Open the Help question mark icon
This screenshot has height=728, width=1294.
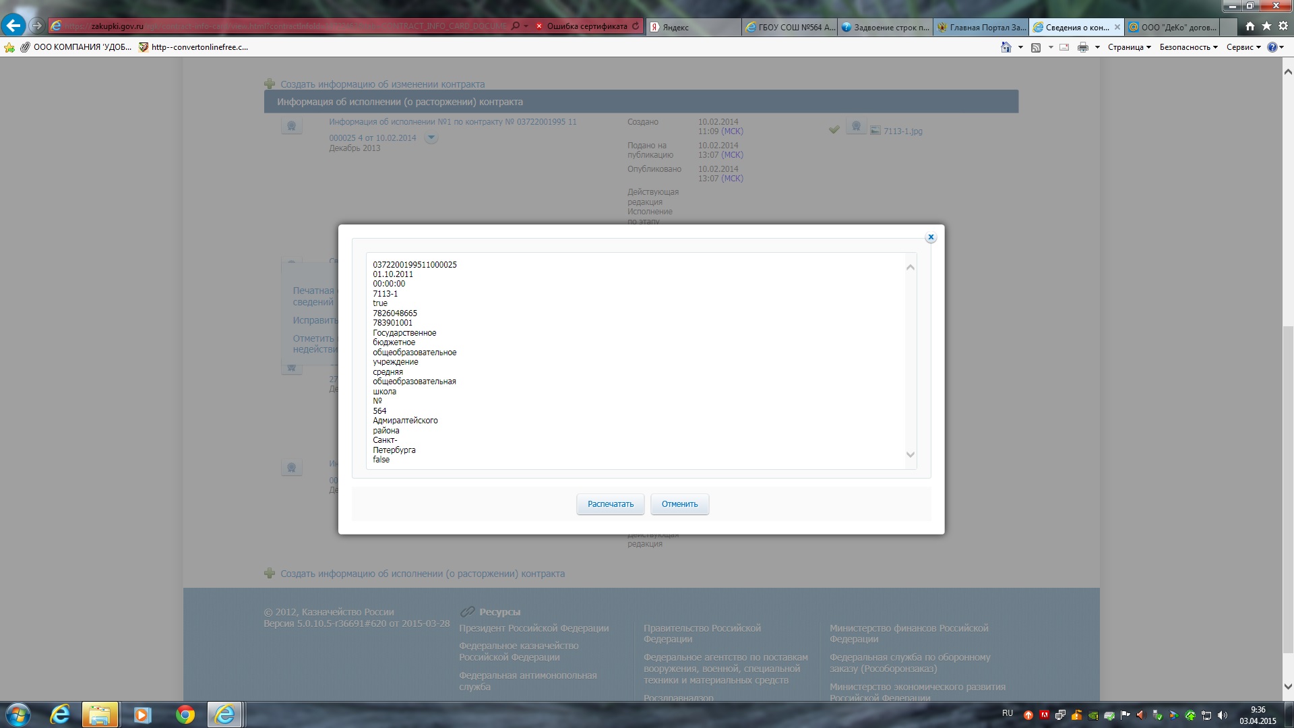(1272, 47)
